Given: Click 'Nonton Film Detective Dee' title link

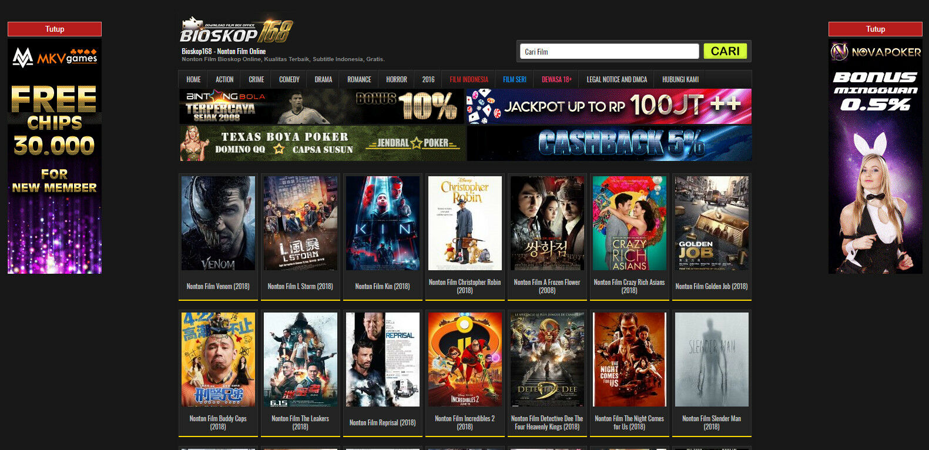Looking at the screenshot, I should click(x=547, y=422).
